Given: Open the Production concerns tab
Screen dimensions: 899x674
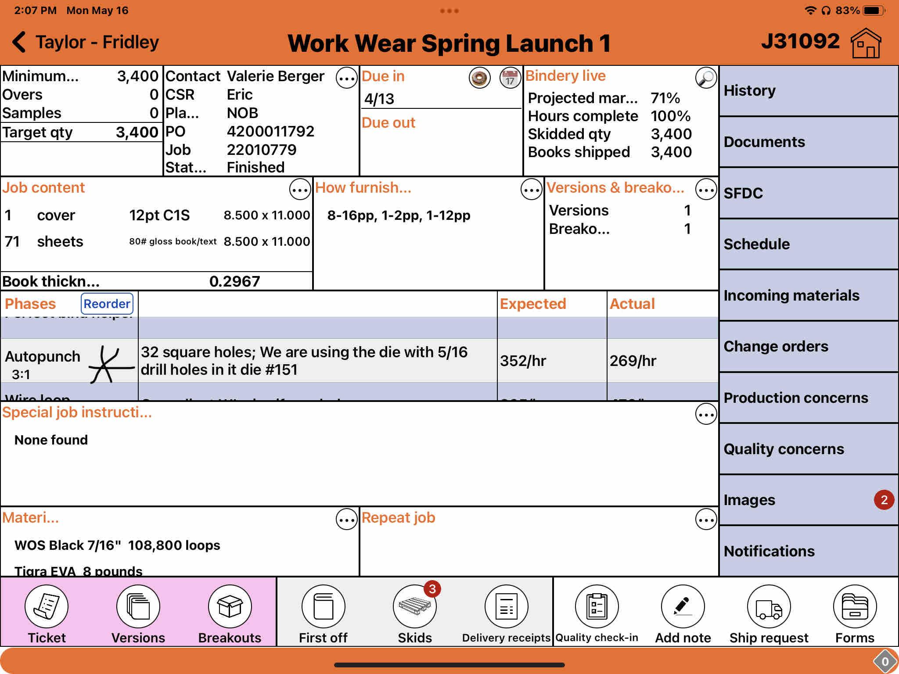Looking at the screenshot, I should (809, 398).
